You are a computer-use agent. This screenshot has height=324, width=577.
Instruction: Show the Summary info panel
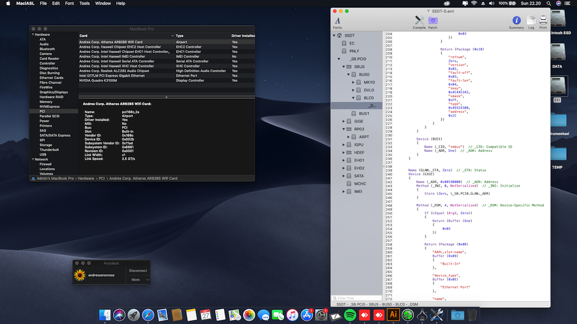(516, 22)
